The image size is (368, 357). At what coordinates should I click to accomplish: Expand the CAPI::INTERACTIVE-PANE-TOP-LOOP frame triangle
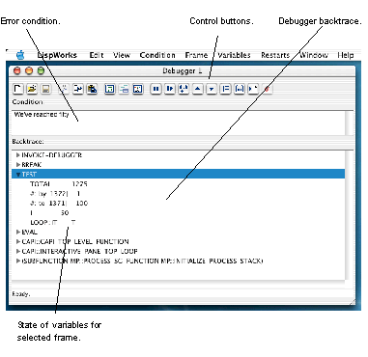tap(18, 251)
